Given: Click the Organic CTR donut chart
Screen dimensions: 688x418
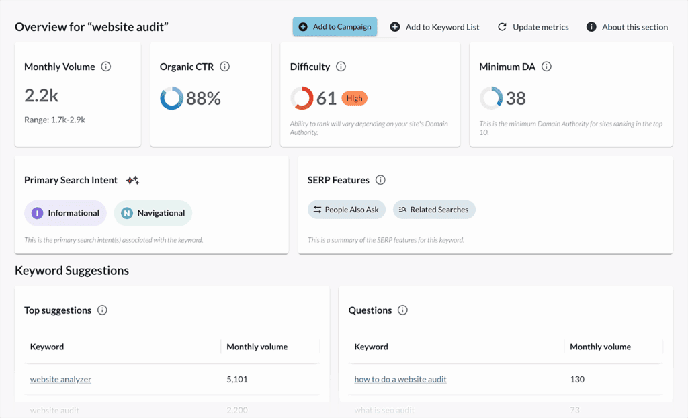Looking at the screenshot, I should coord(171,99).
